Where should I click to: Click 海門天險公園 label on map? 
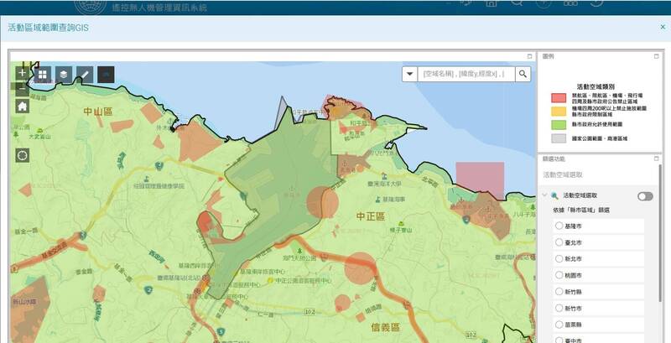pyautogui.click(x=299, y=258)
